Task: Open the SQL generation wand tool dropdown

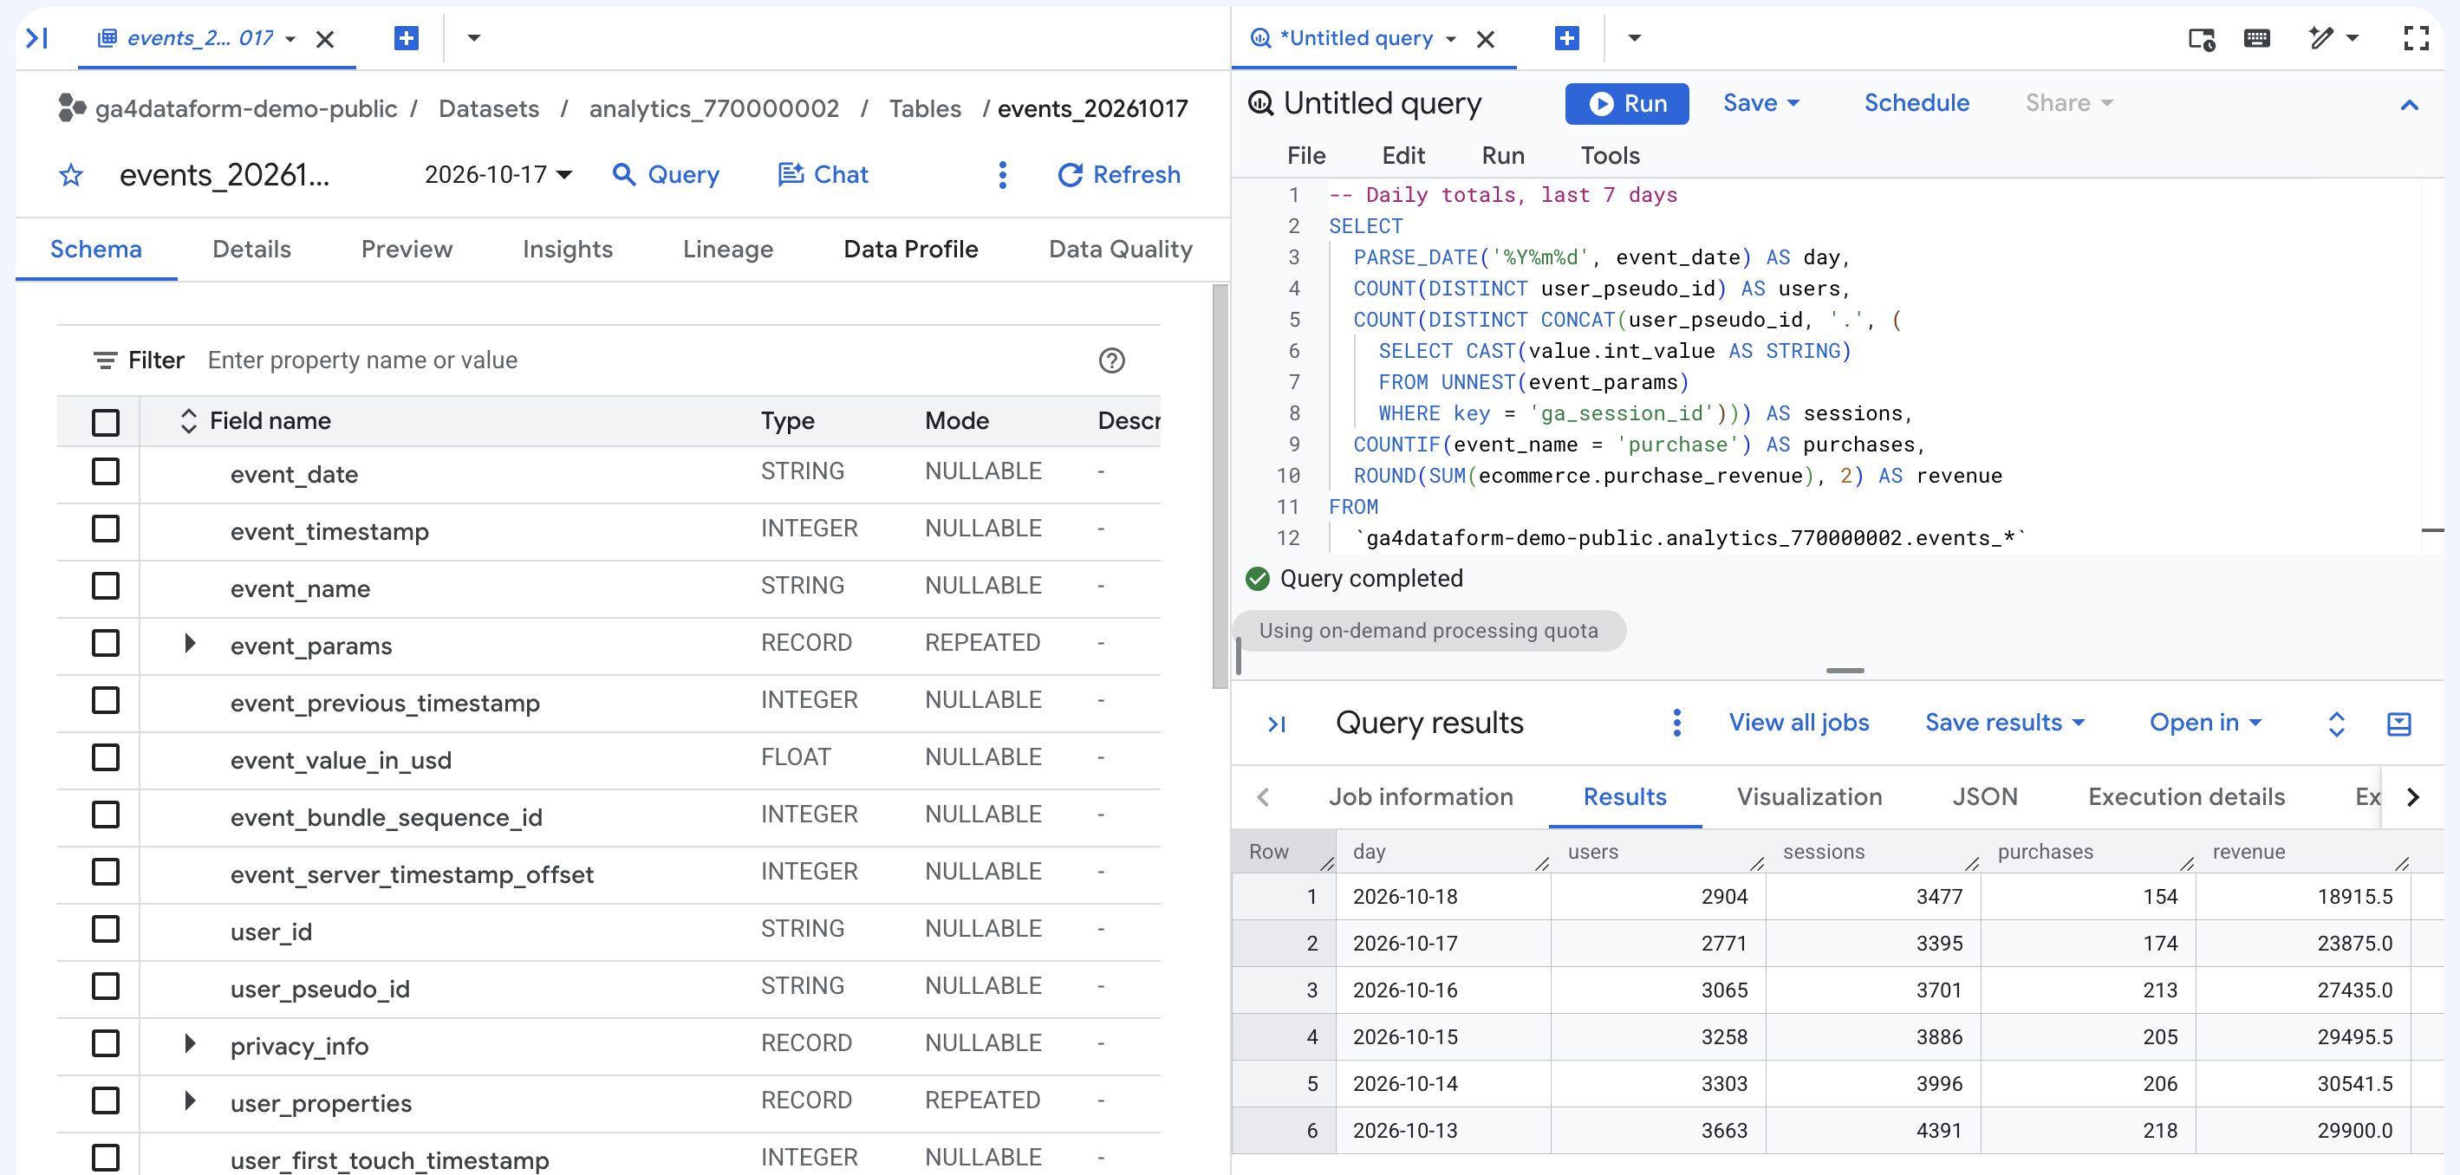Action: coord(2333,38)
